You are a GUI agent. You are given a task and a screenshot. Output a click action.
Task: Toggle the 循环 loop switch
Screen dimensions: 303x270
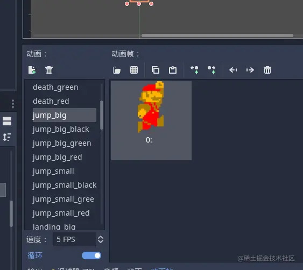tap(91, 255)
